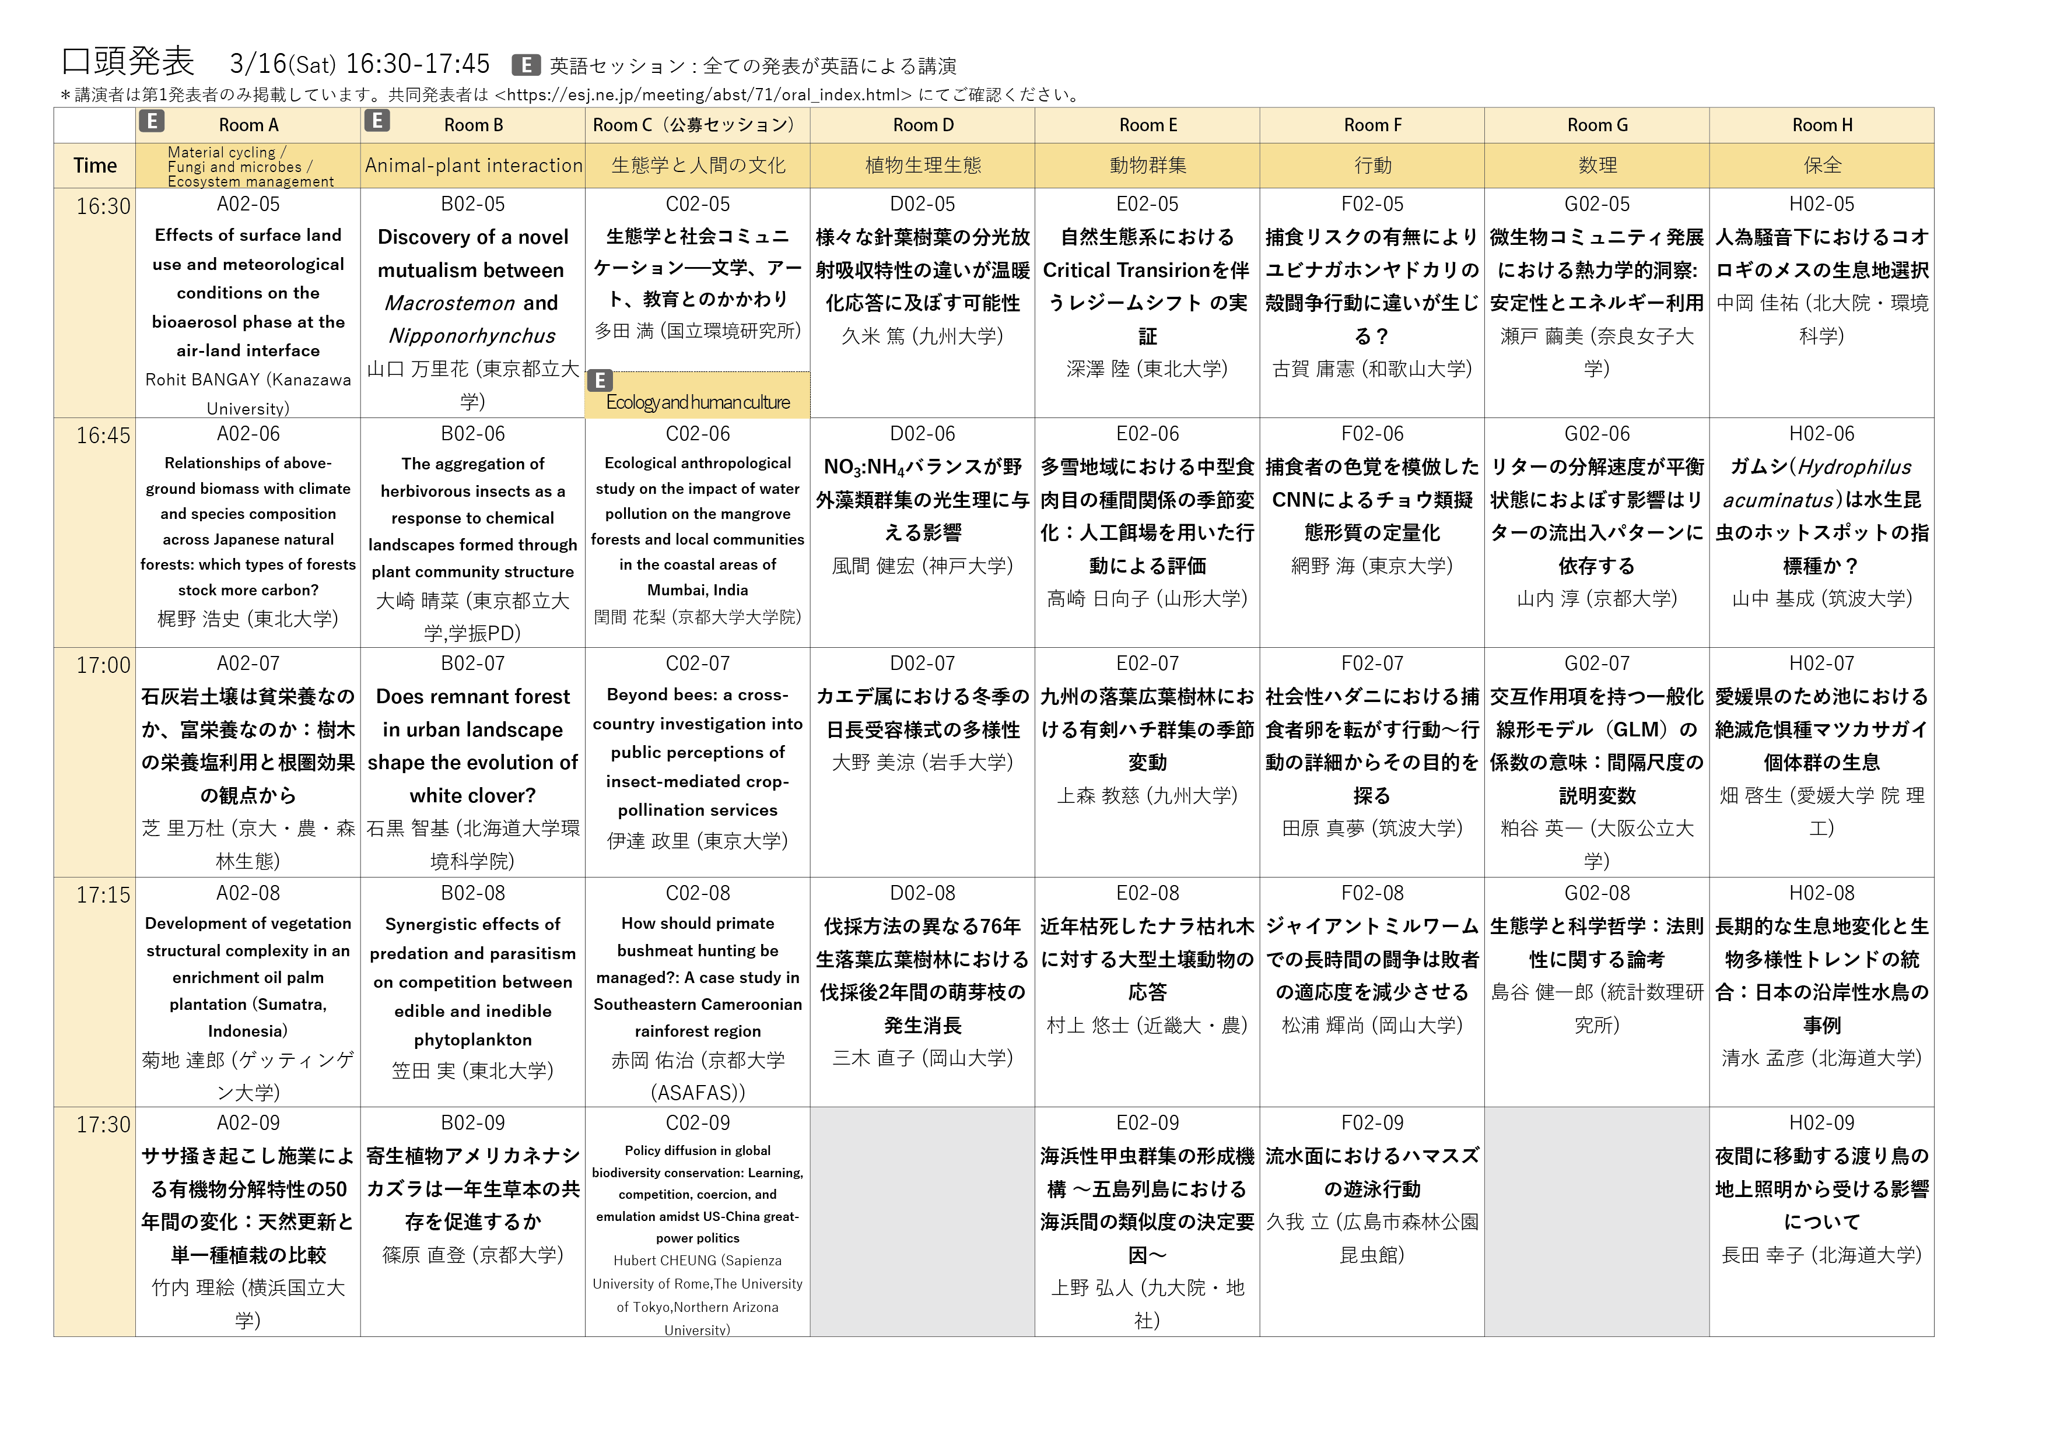Click the E badge above Ecology and human culture

click(600, 381)
